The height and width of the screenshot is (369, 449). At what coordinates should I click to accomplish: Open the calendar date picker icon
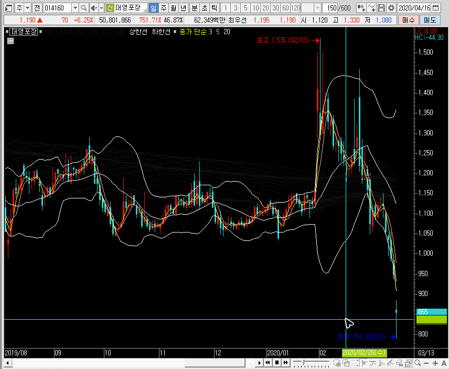435,8
